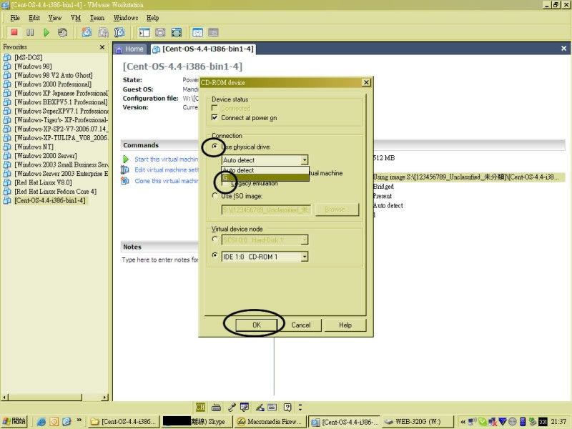Expand hidden system tray icons chevron

tap(463, 422)
